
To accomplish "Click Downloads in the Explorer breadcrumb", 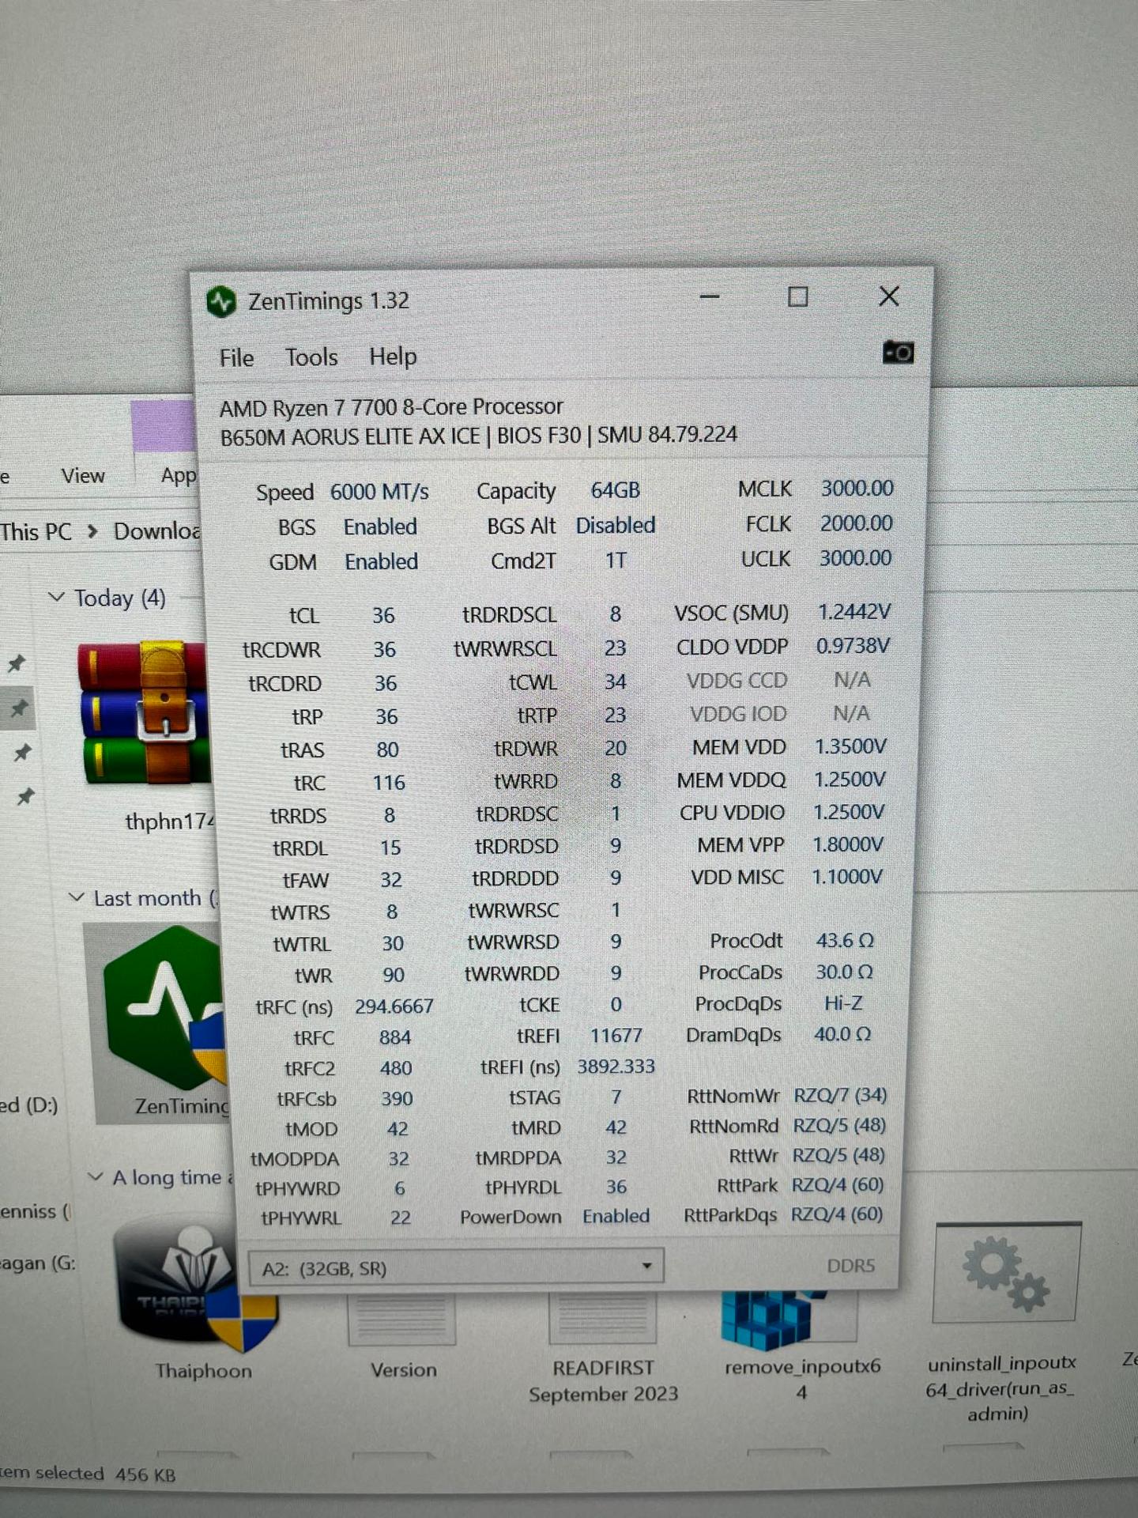I will [156, 531].
